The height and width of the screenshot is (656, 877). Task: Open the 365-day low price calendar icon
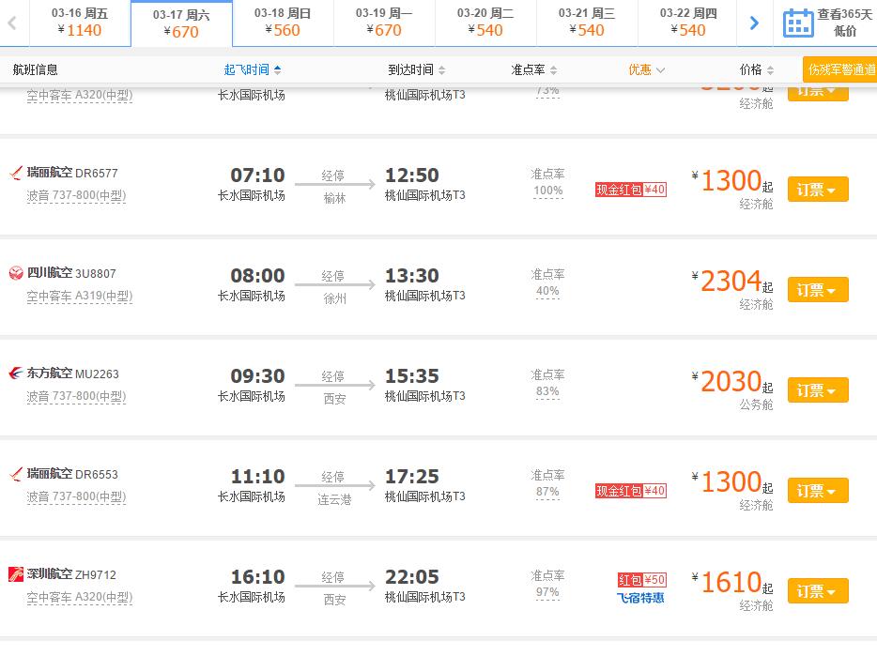[798, 23]
